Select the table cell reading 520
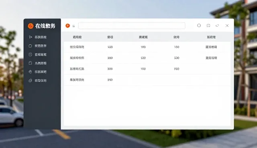This screenshot has height=148, width=257. tap(143, 58)
